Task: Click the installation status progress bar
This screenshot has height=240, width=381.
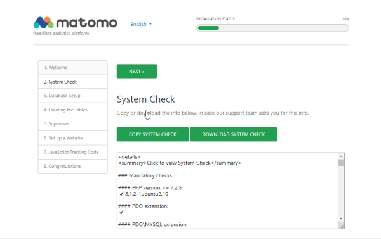Action: pos(272,28)
